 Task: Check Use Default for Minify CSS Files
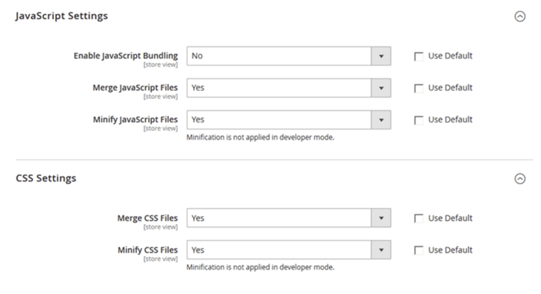[419, 250]
